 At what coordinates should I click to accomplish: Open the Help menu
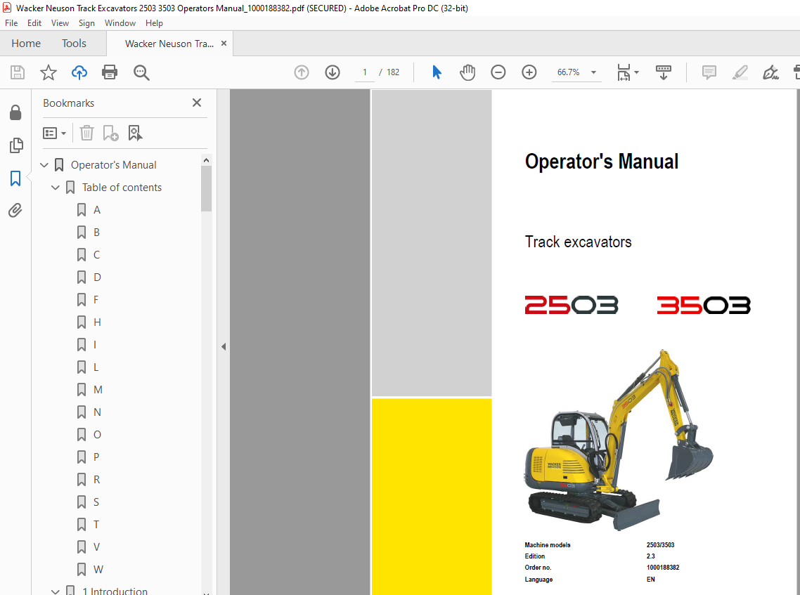pyautogui.click(x=154, y=23)
